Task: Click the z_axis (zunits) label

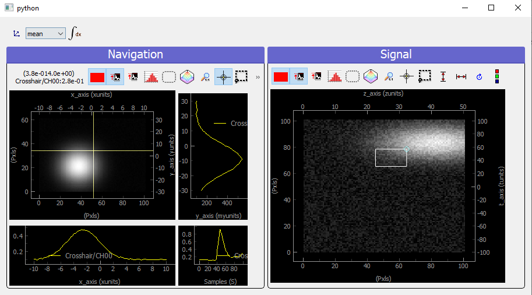Action: pos(383,93)
